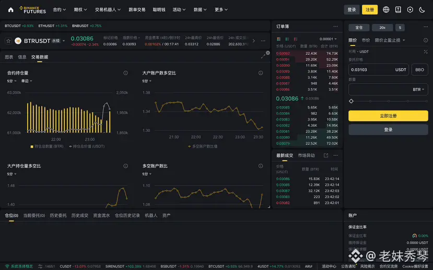Click the header 登录 button

352,9
